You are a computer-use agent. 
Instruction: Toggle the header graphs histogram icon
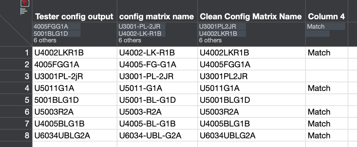[24, 11]
